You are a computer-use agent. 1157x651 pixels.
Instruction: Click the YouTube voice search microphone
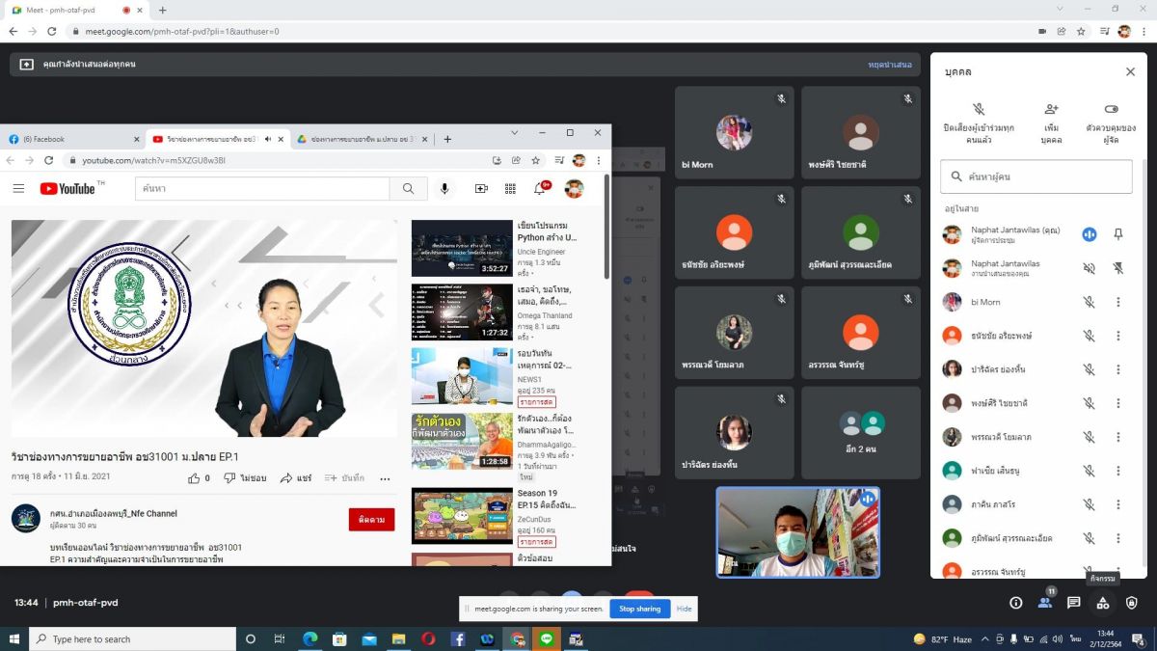coord(444,189)
